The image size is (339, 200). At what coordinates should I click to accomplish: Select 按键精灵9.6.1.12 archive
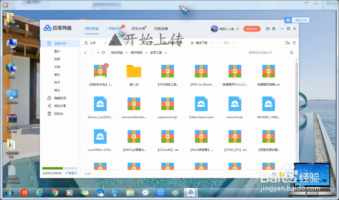pyautogui.click(x=235, y=71)
